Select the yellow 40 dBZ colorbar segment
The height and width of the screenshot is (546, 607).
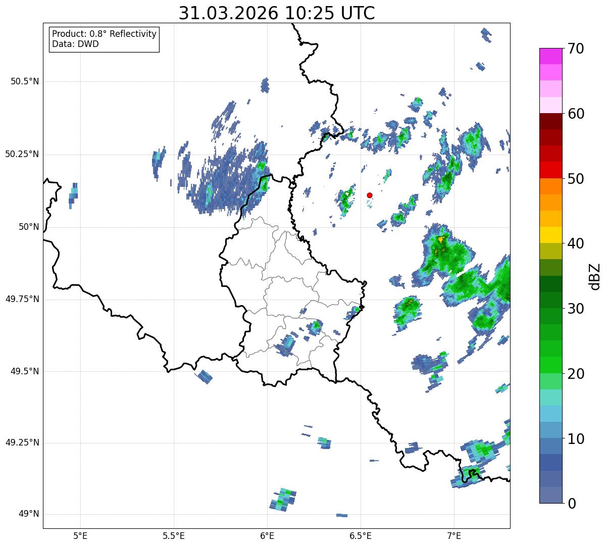point(550,235)
